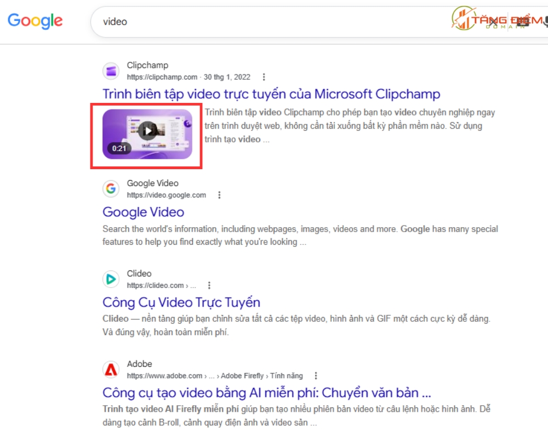Click the "Search the world's information" snippet
The height and width of the screenshot is (438, 548).
300,235
